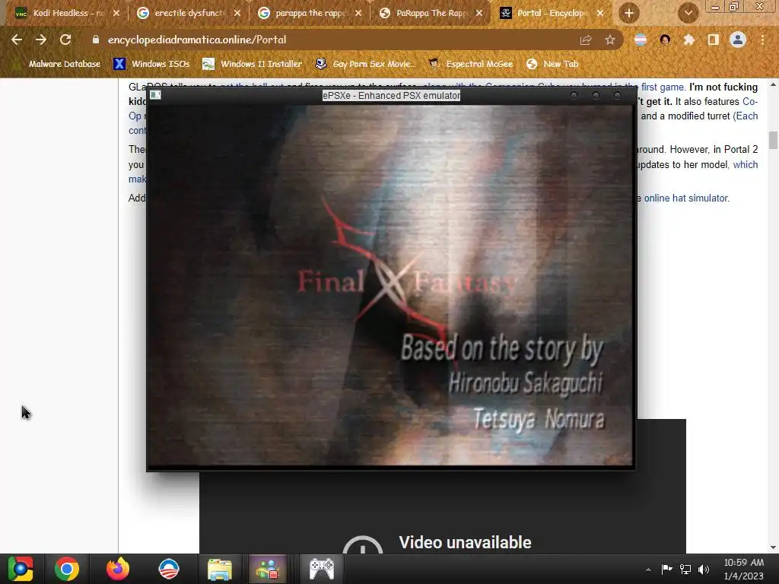Open Google Chrome from the taskbar
Image resolution: width=779 pixels, height=584 pixels.
point(67,569)
